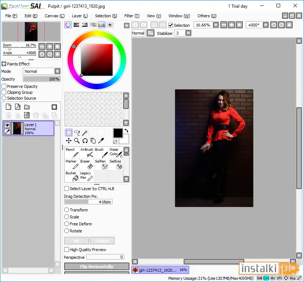Open the Stabilizer value dropdown
Screen dimensions: 304x282
188,33
